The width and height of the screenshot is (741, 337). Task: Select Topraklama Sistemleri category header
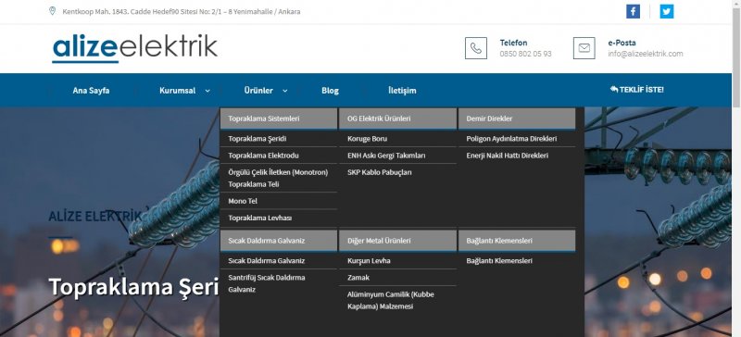[279, 119]
